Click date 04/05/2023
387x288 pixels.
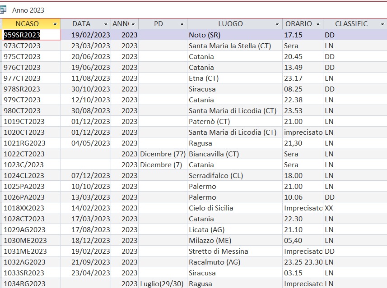pos(86,143)
